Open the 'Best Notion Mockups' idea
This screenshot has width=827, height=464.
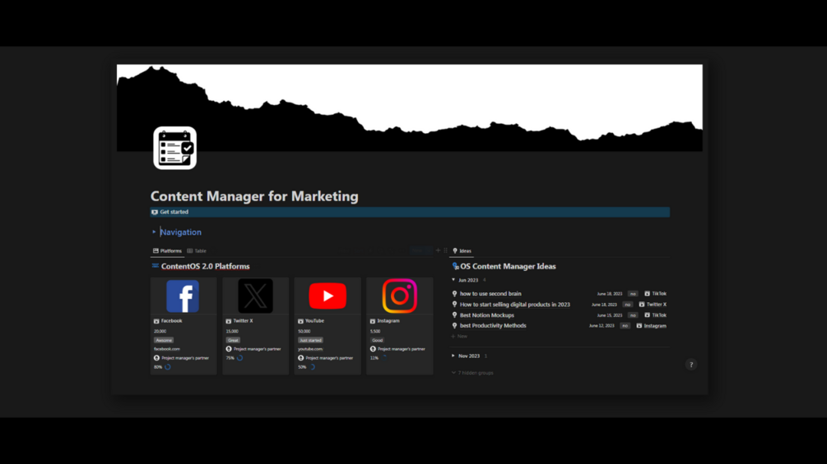coord(487,315)
